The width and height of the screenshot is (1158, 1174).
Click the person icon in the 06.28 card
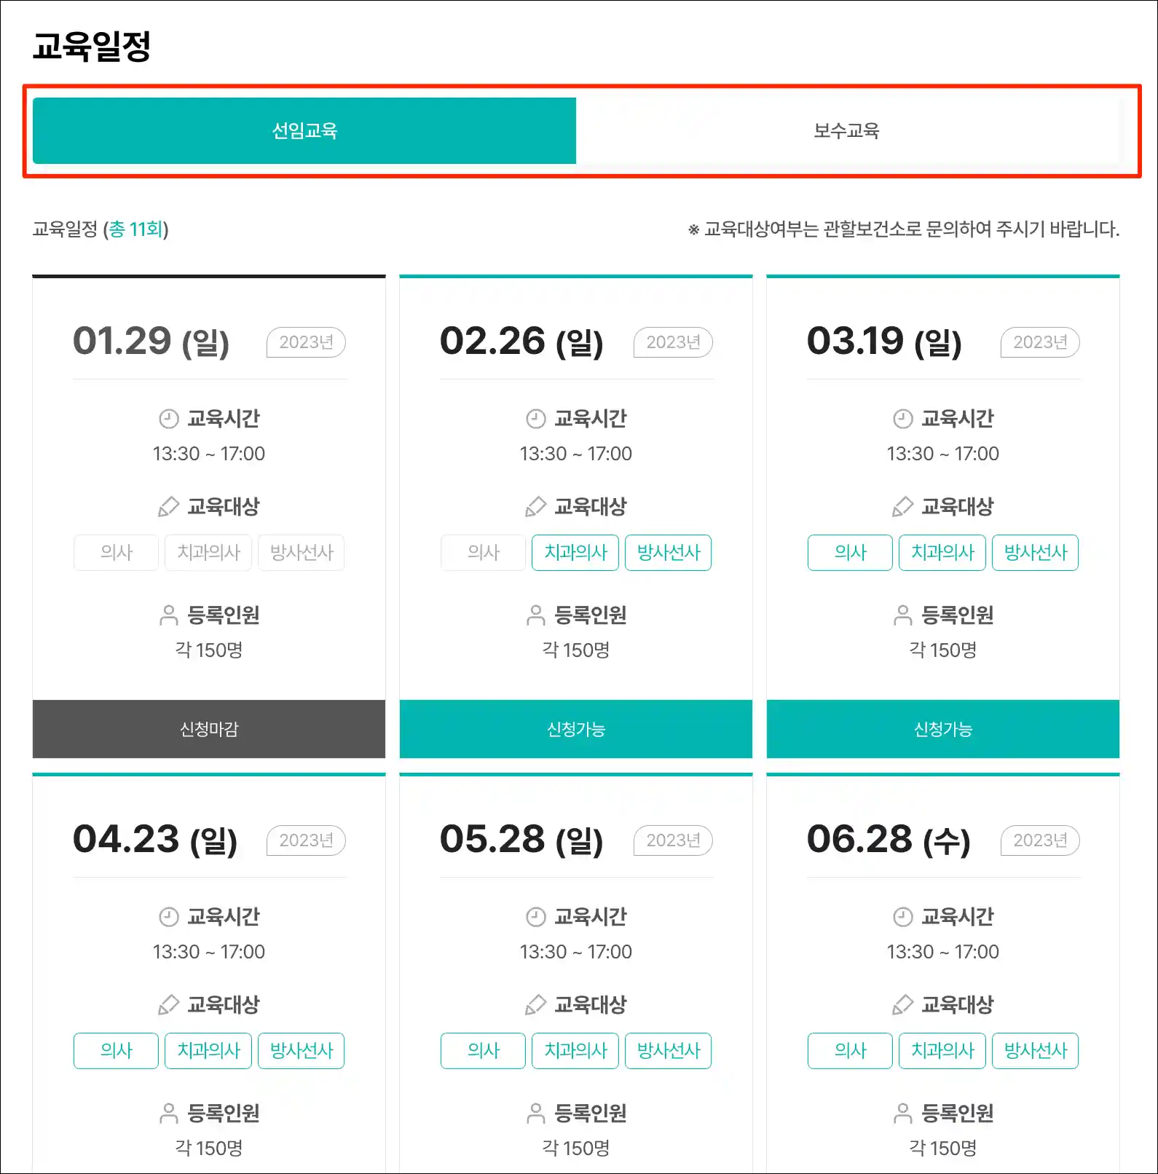coord(903,1114)
